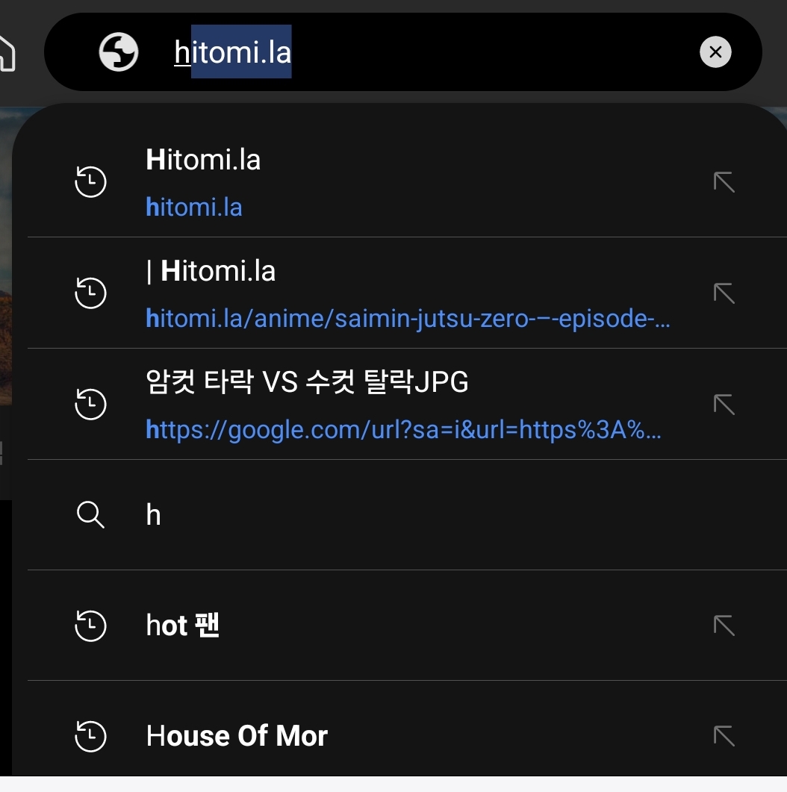The width and height of the screenshot is (787, 792).
Task: Click the google.com/url link suggestion
Action: coord(403,430)
